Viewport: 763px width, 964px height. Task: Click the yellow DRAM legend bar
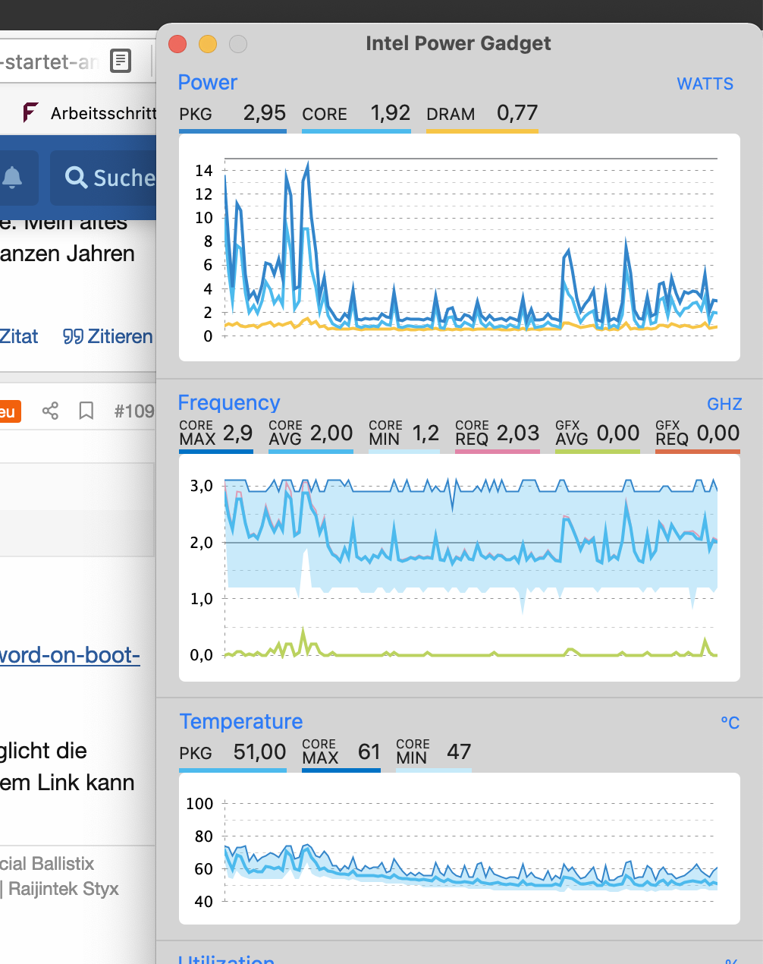coord(482,131)
